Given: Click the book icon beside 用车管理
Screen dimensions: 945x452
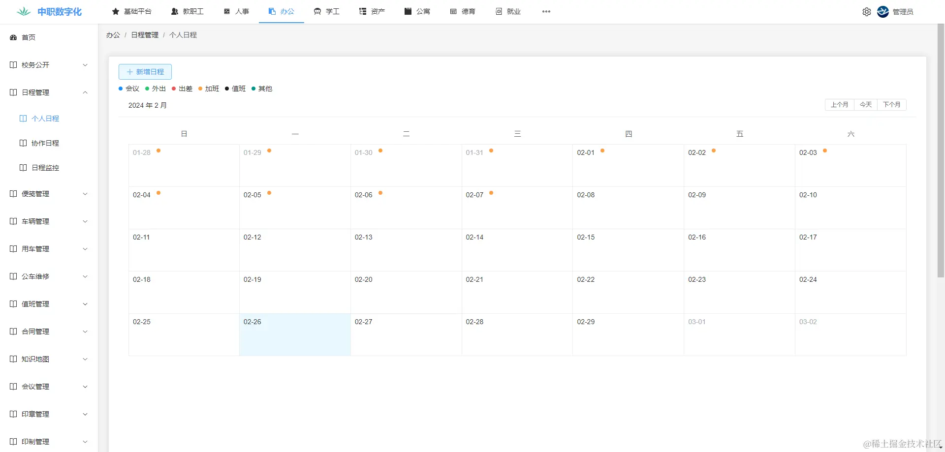Looking at the screenshot, I should point(13,249).
